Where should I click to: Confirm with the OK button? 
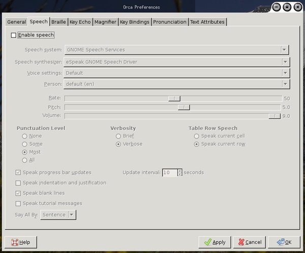pos(284,242)
